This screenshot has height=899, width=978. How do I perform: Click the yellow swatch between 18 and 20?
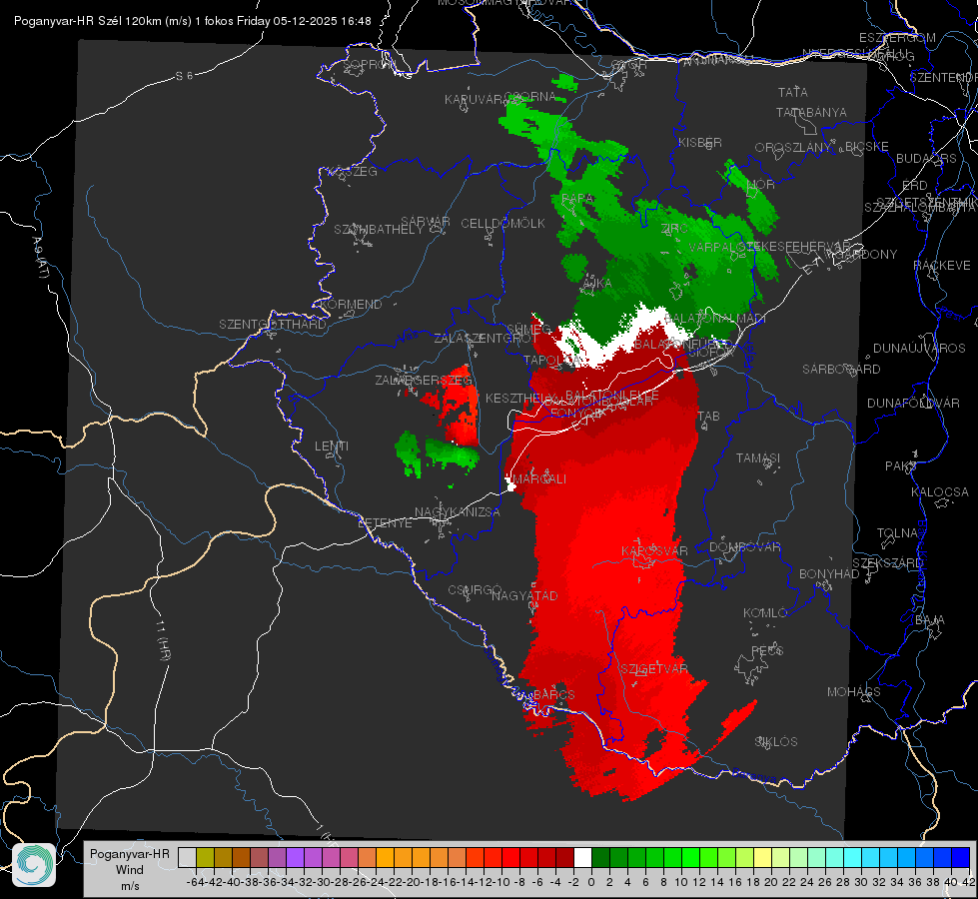click(x=762, y=857)
